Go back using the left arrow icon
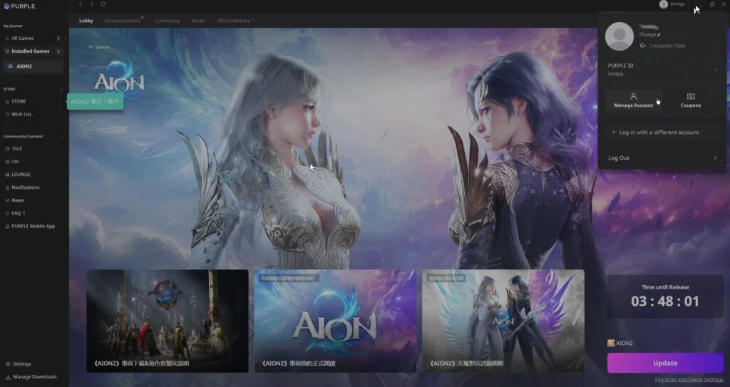Image resolution: width=730 pixels, height=387 pixels. 81,4
